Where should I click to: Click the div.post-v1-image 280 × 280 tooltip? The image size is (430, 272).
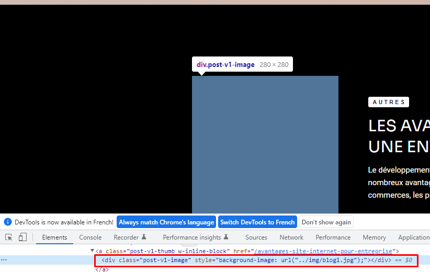coord(242,64)
